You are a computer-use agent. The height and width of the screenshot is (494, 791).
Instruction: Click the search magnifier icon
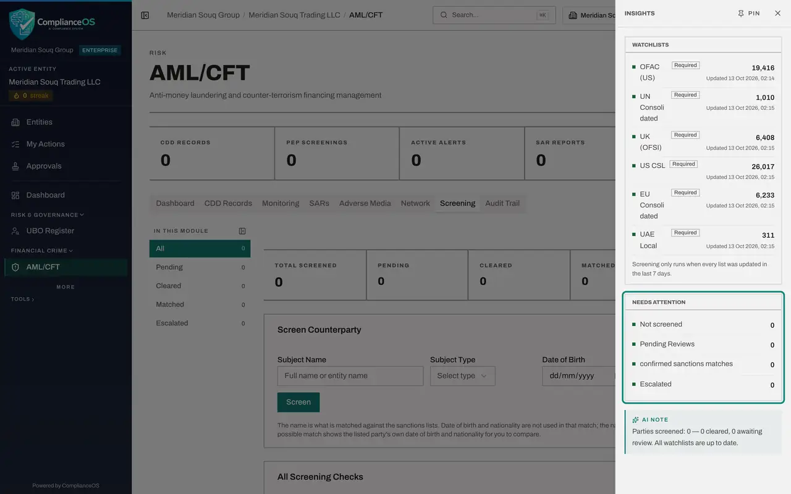point(444,15)
